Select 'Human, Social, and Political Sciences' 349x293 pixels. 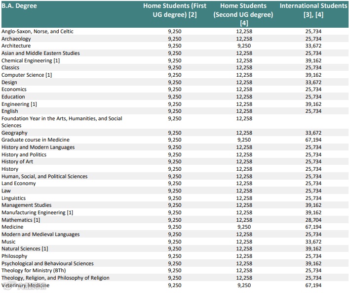[x=44, y=177]
